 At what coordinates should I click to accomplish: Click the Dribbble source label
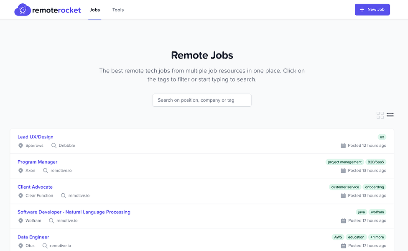(x=67, y=146)
